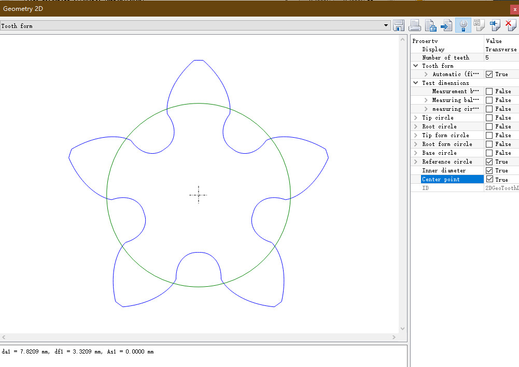Click the Display value Transverse field
The height and width of the screenshot is (367, 519).
pyautogui.click(x=501, y=49)
